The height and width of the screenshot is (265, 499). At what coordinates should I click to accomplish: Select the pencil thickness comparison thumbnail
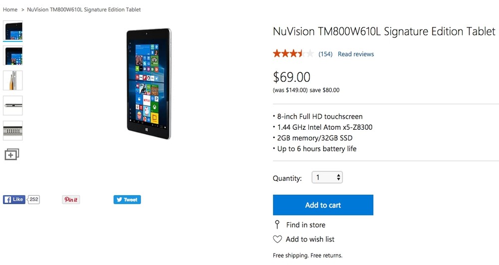click(x=13, y=80)
